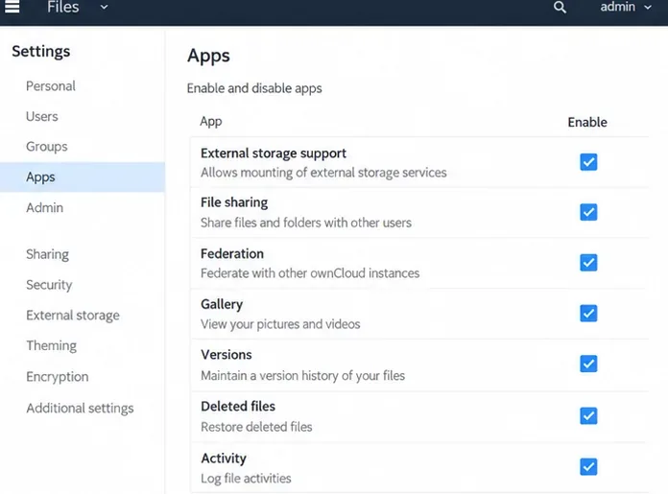Open the Admin settings section
Image resolution: width=668 pixels, height=494 pixels.
pyautogui.click(x=45, y=207)
